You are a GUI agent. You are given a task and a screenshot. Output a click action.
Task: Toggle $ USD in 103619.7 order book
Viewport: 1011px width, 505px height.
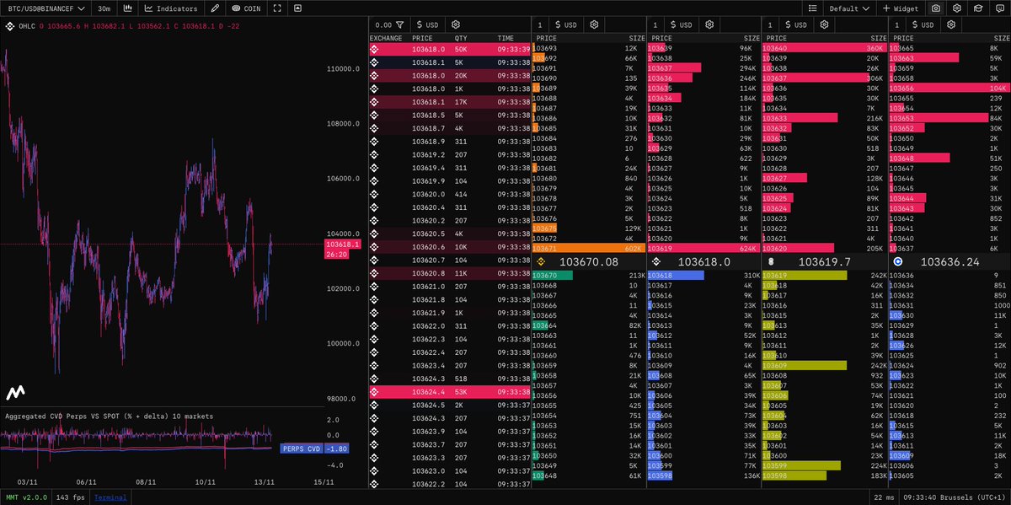point(794,25)
